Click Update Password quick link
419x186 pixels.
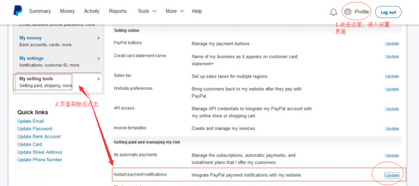[35, 129]
